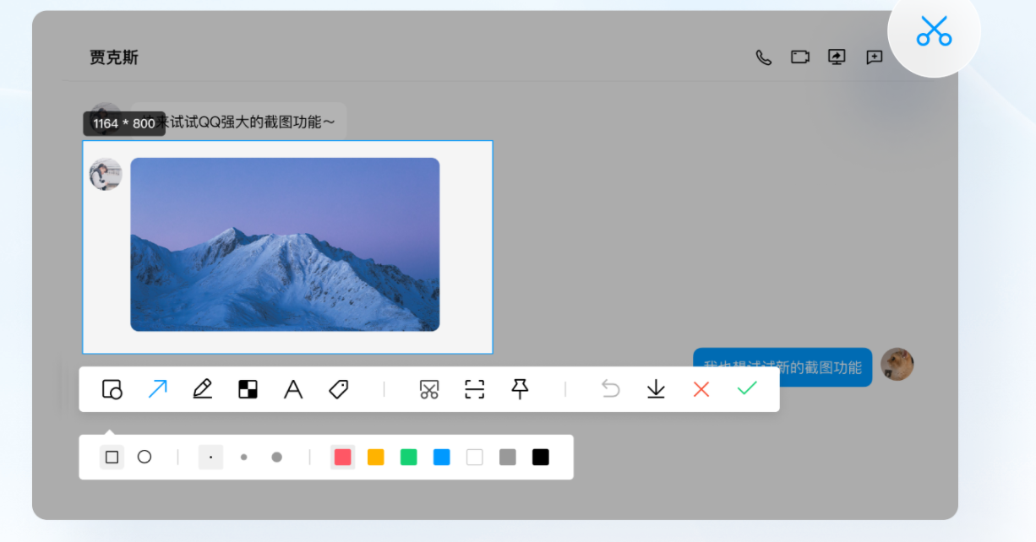Start a video call in chat header

click(800, 57)
